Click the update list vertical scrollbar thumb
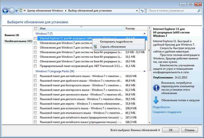This screenshot has width=204, height=138. point(149,50)
